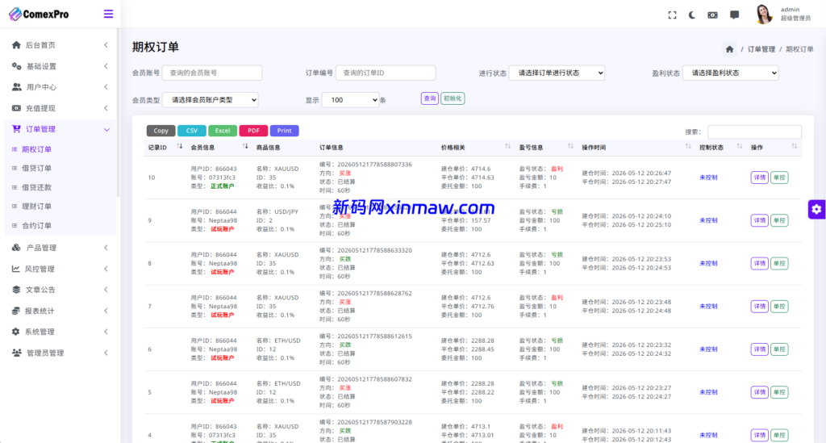Click 详情 button for record 10
This screenshot has height=443, width=826.
(x=759, y=178)
